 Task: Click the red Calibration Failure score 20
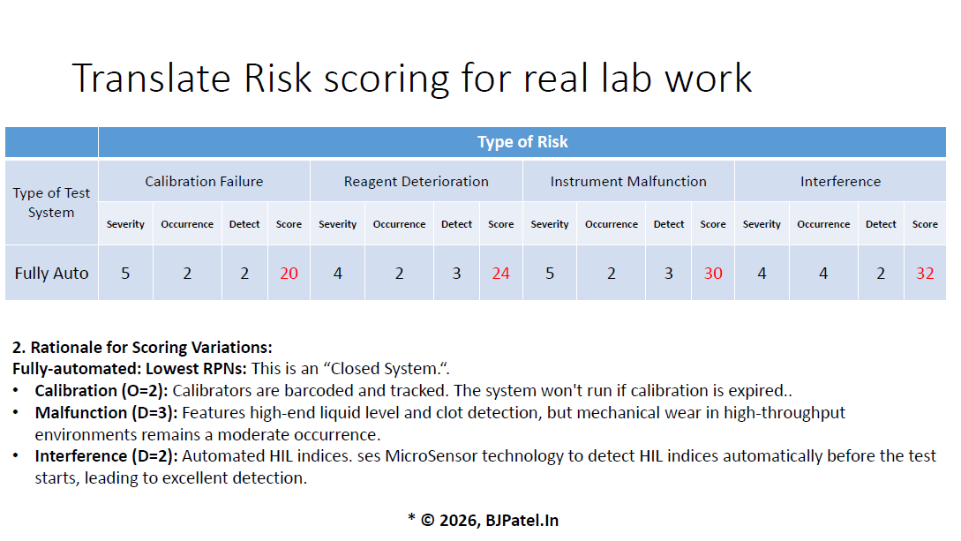click(289, 274)
